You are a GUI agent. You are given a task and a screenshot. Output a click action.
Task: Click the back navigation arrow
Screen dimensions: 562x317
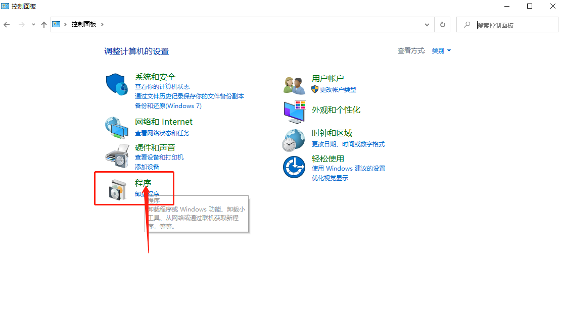[7, 24]
